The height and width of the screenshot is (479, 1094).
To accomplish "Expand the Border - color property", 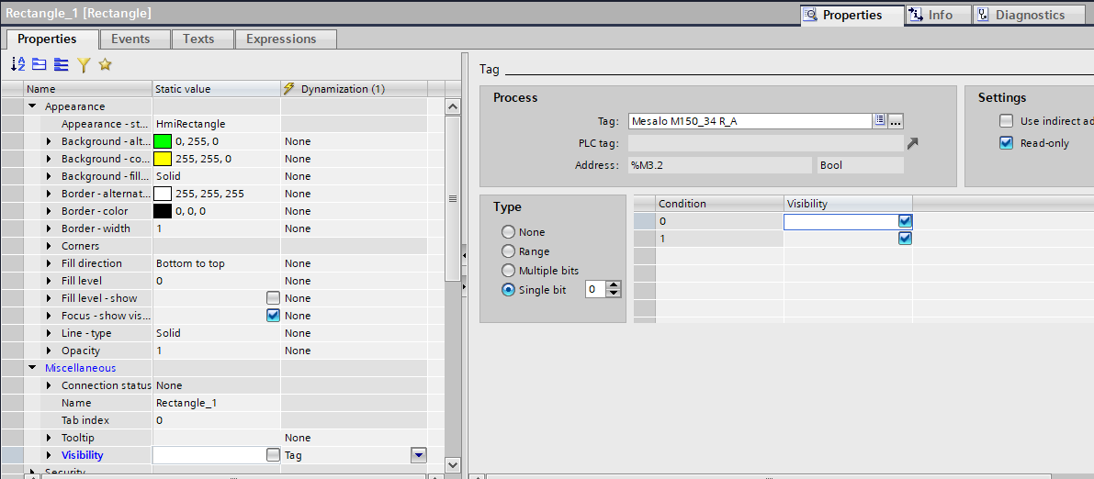I will (x=49, y=210).
